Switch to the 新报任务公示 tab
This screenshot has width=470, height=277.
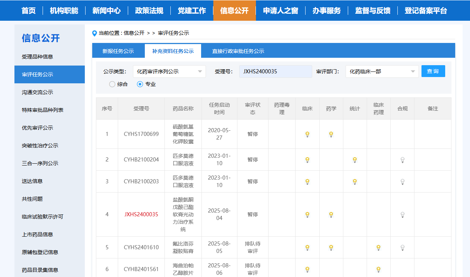point(118,51)
